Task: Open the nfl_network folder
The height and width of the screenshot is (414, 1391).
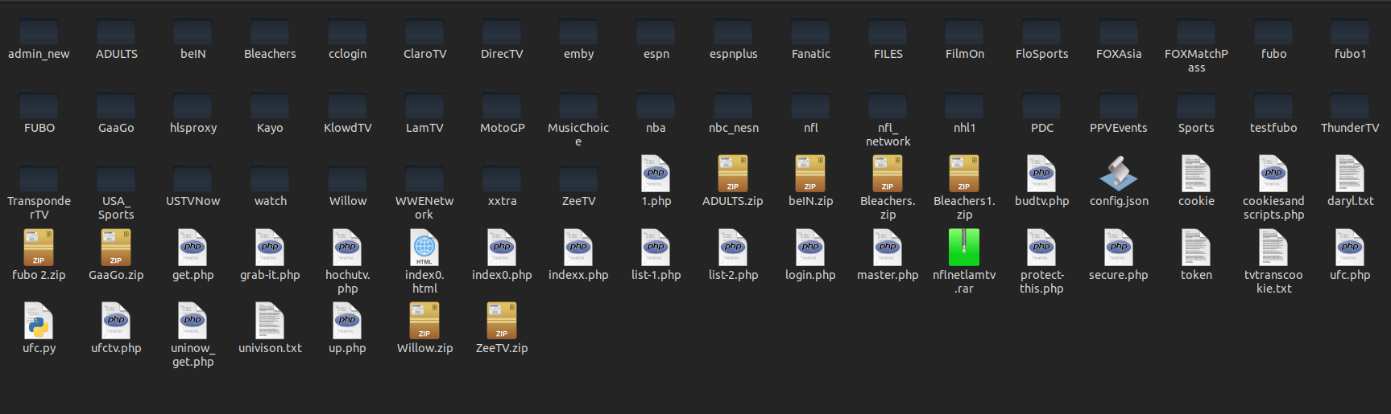Action: point(888,105)
